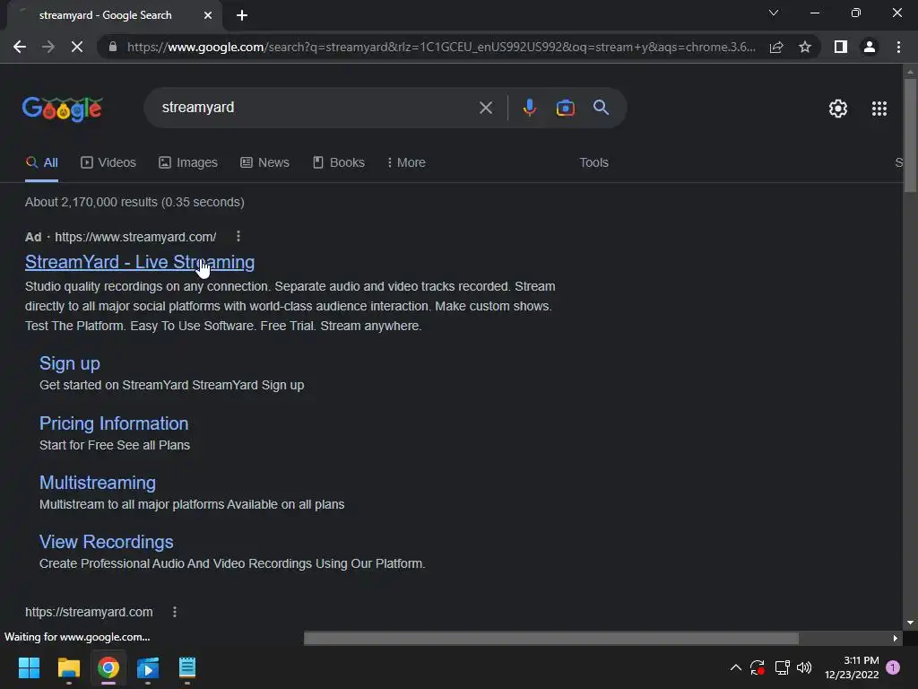918x689 pixels.
Task: Start a voice search with the microphone
Action: (529, 108)
